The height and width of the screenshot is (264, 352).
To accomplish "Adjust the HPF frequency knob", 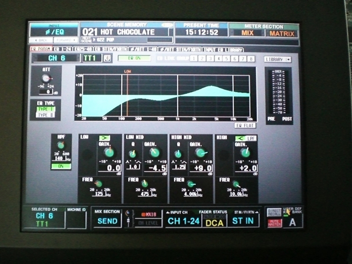I will (x=61, y=145).
